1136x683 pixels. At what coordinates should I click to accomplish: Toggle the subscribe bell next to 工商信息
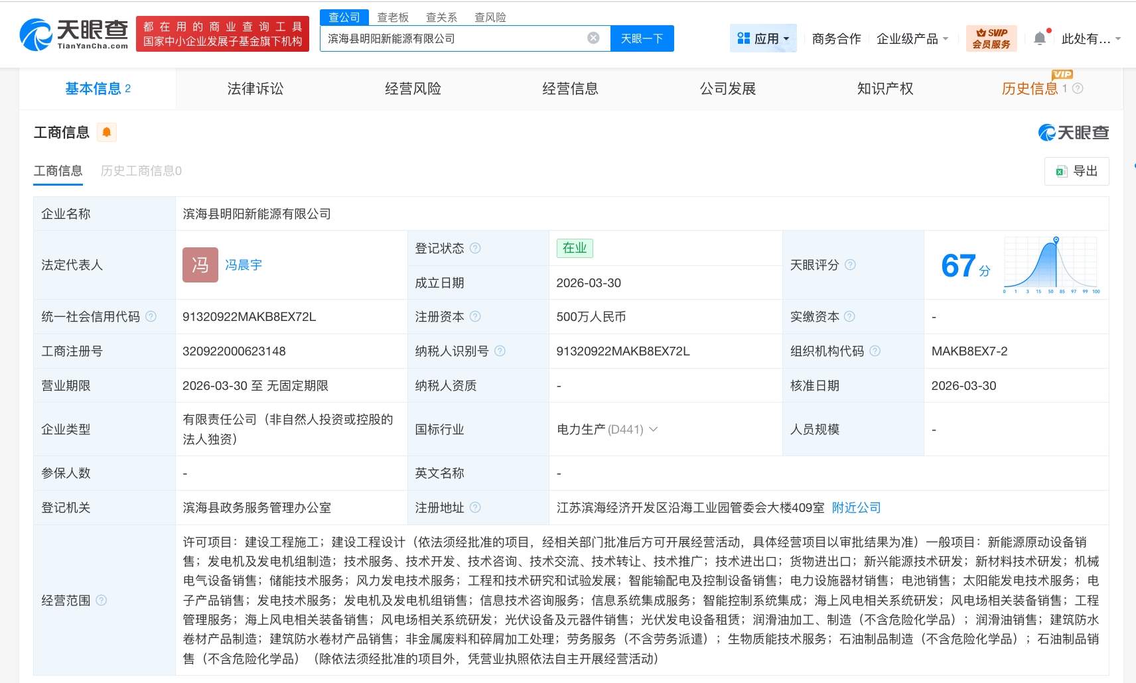tap(105, 132)
